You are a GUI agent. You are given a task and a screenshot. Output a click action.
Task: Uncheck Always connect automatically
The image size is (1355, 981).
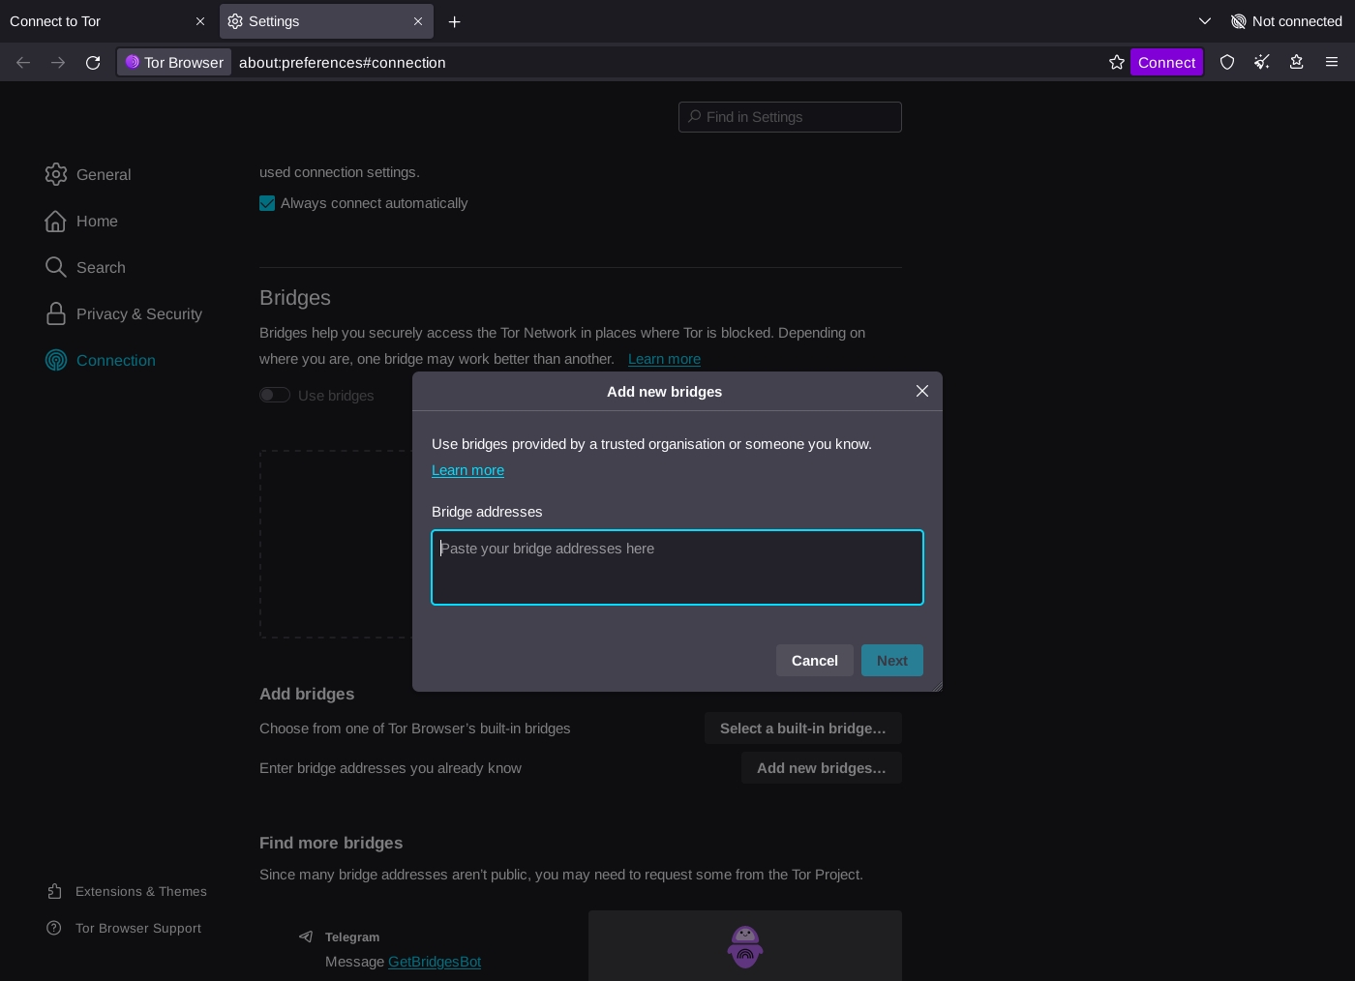tap(267, 203)
